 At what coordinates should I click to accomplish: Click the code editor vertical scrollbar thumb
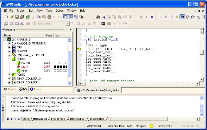click(x=202, y=52)
